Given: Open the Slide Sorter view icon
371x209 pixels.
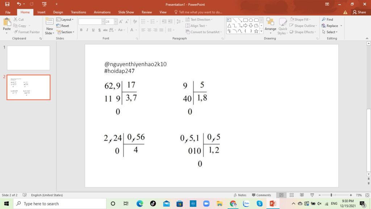Looking at the screenshot, I should click(292, 195).
